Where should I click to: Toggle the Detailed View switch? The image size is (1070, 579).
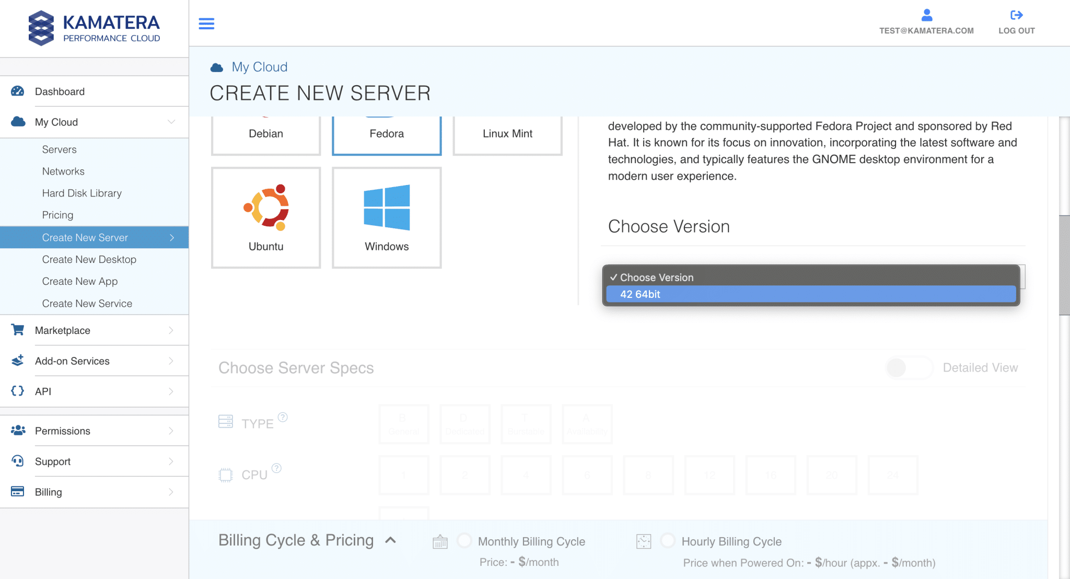click(909, 368)
